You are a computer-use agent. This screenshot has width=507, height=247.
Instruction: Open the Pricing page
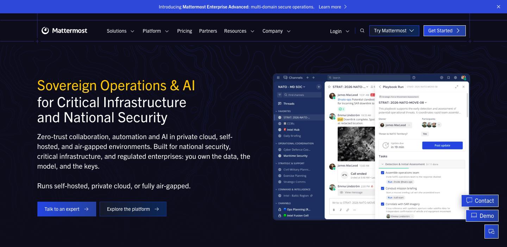(x=184, y=31)
